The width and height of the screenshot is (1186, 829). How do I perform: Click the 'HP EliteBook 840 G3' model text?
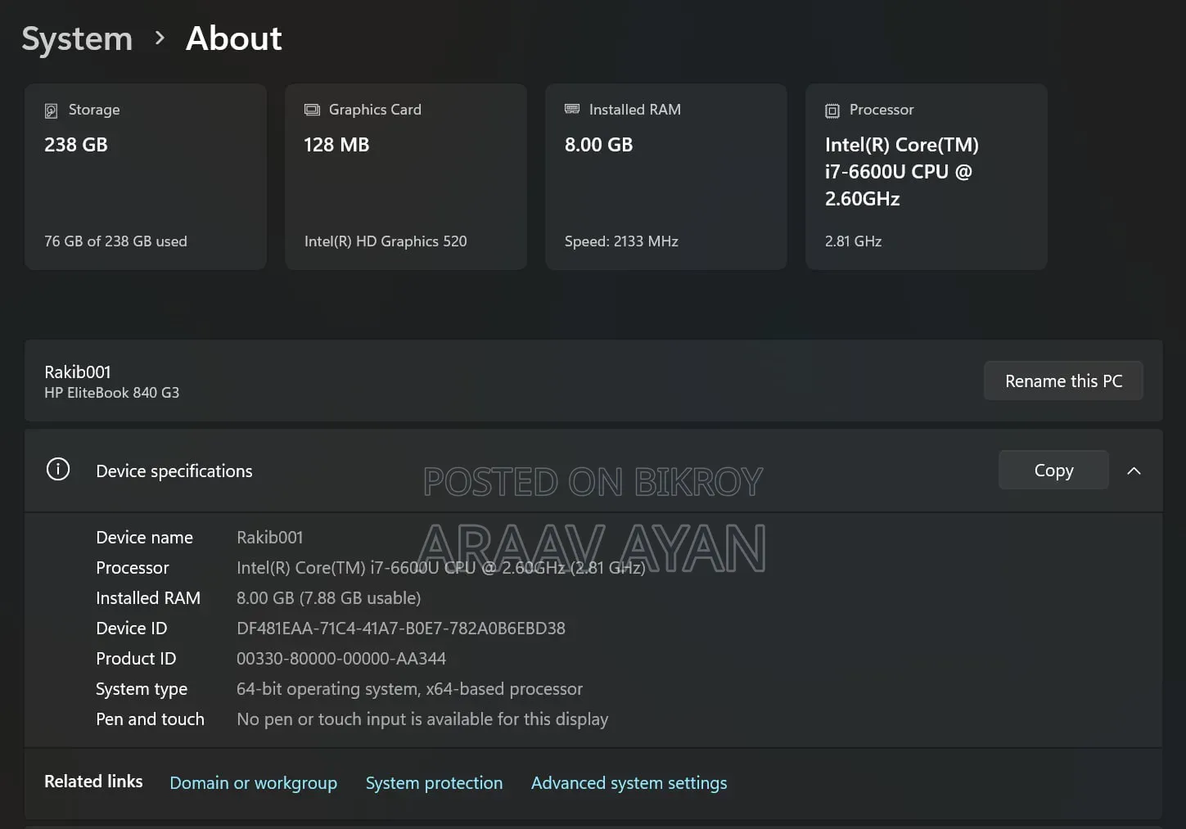pos(111,393)
